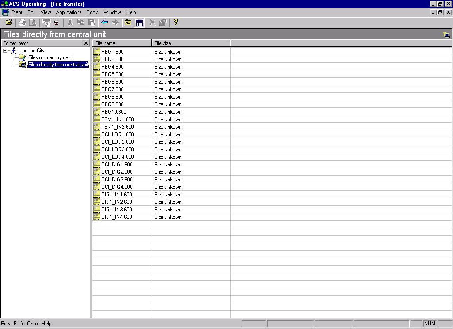Select the file REG7.600
The height and width of the screenshot is (329, 453).
[112, 89]
